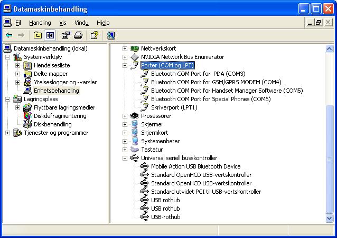The image size is (337, 238).
Task: Click the Tastatur keyboard icon
Action: (135, 150)
